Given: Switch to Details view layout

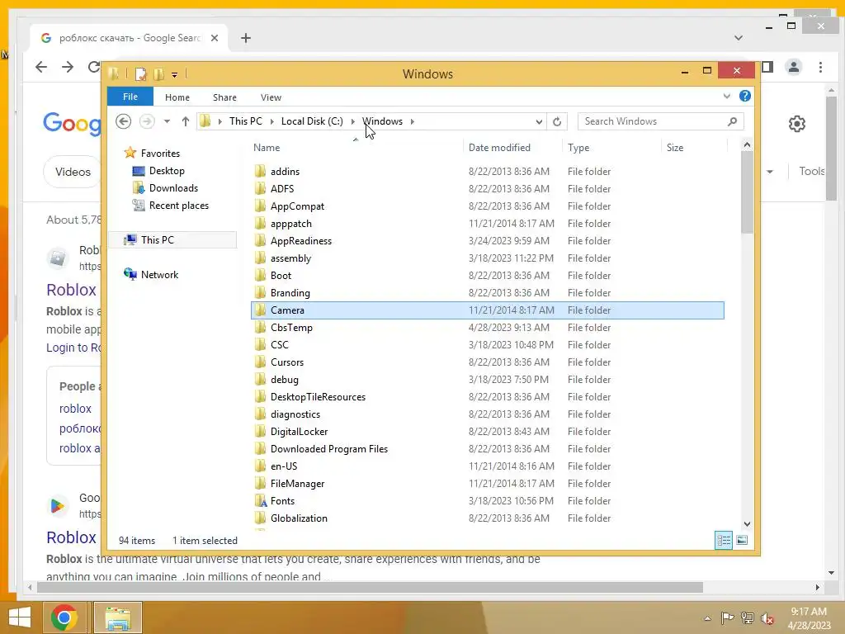Looking at the screenshot, I should click(723, 540).
